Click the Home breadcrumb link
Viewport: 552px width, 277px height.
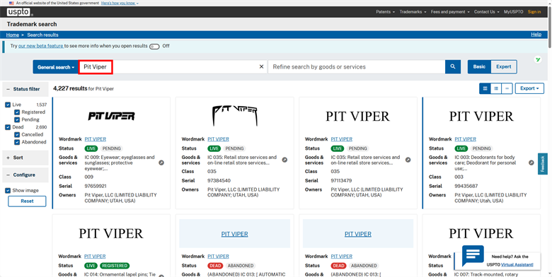pos(13,35)
